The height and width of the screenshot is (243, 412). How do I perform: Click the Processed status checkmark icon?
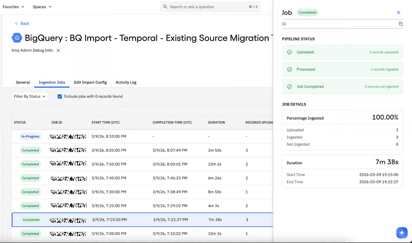pos(289,69)
